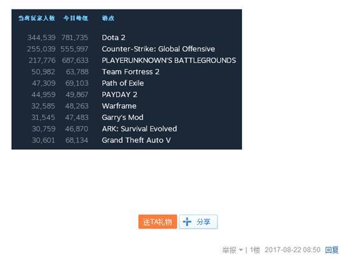Open the 分享 share button
The image size is (348, 258).
point(198,222)
